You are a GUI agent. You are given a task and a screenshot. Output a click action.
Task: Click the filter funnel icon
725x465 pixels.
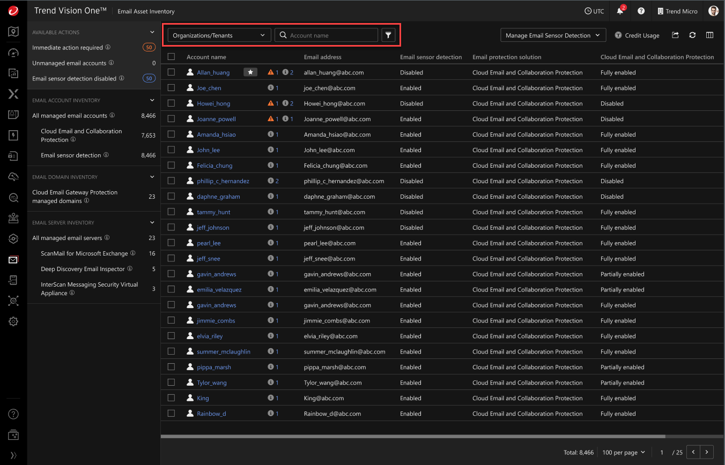tap(388, 35)
